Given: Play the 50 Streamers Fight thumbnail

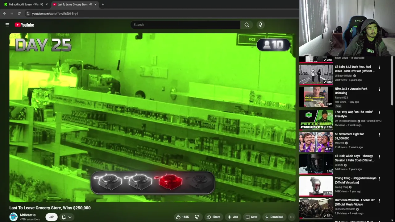Looking at the screenshot, I should coord(316,142).
